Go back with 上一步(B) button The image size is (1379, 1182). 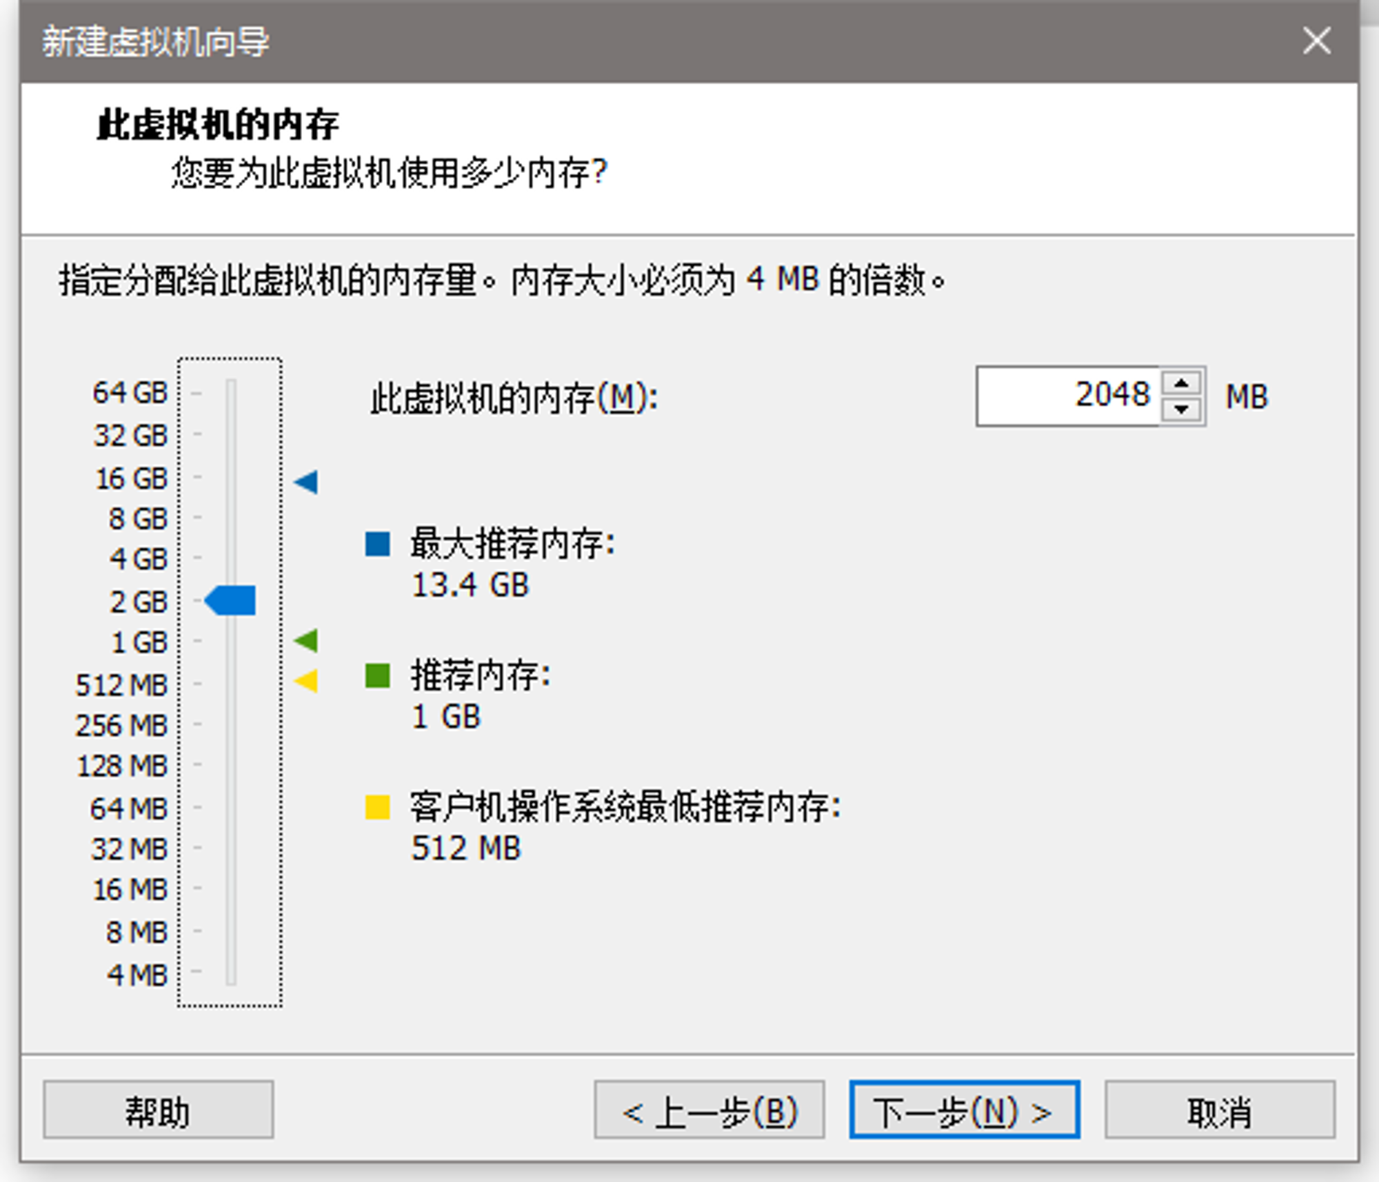point(709,1110)
